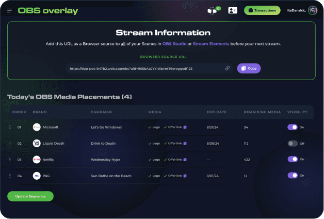Screen dimensions: 324x219
Task: Click the Liquid Death brand logo
Action: 37,143
